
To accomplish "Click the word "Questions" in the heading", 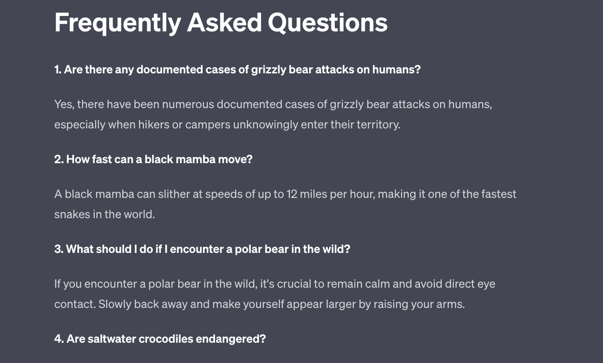I will 328,23.
